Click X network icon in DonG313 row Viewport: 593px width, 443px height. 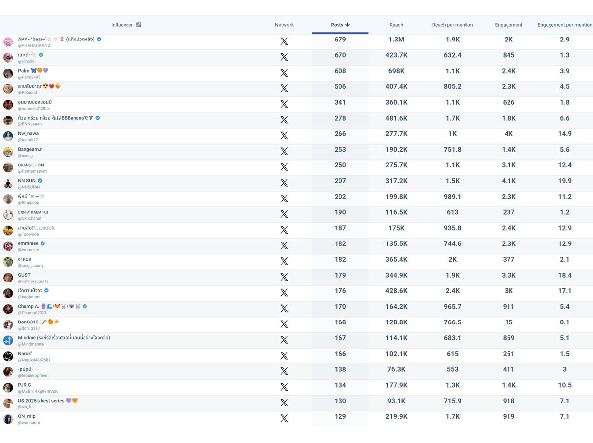point(284,324)
